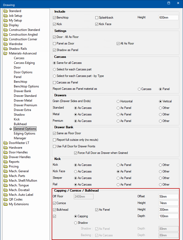Go to the Edging Options page
Viewport: 183px width, 240px height.
click(x=25, y=133)
